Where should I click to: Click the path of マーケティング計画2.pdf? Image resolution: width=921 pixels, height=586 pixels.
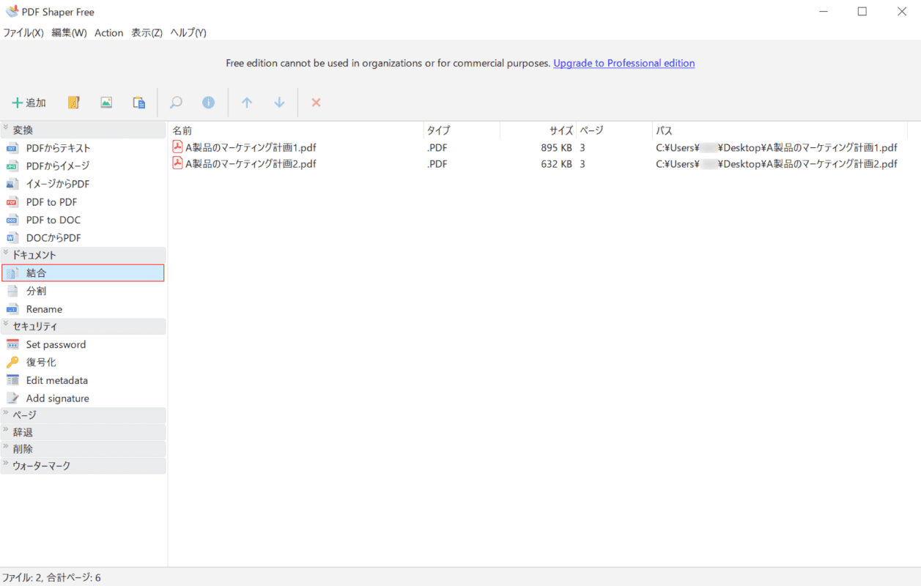(x=777, y=164)
